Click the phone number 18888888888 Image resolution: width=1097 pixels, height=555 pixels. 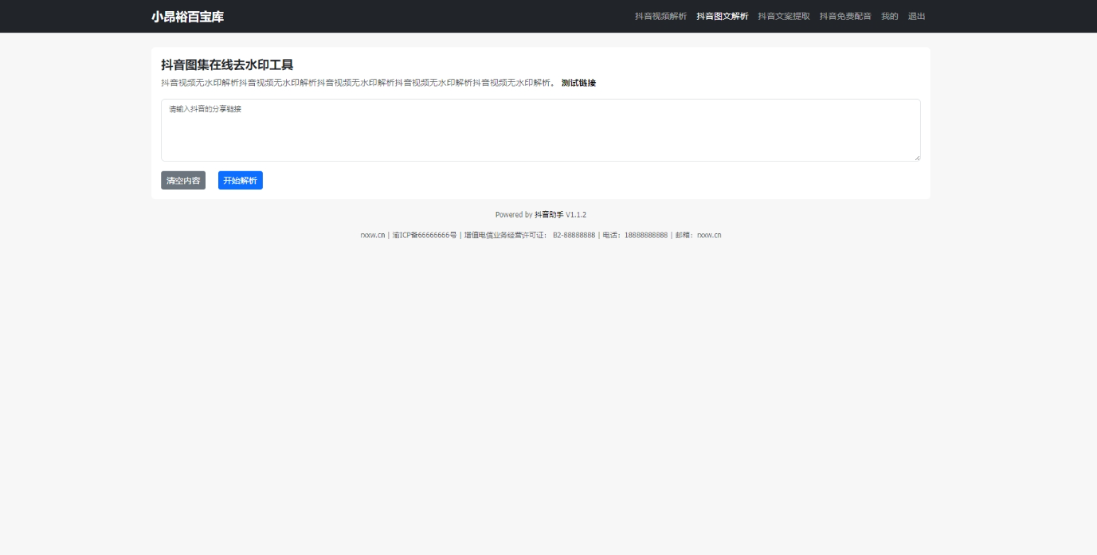click(646, 236)
